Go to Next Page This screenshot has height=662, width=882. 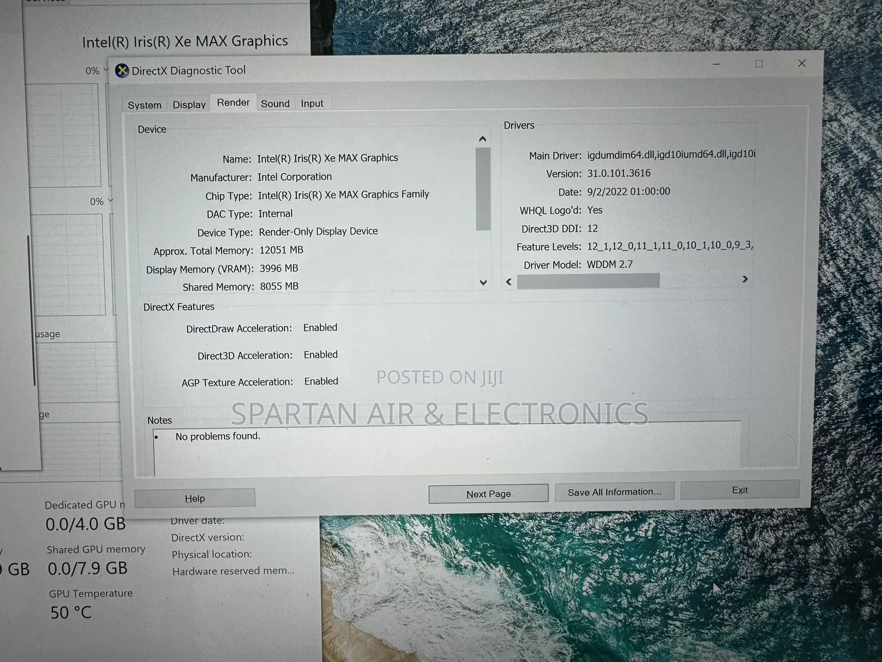coord(488,494)
